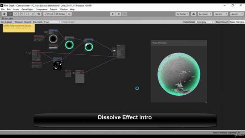Open Color Mode Category dropdown
The image size is (245, 138).
205,22
